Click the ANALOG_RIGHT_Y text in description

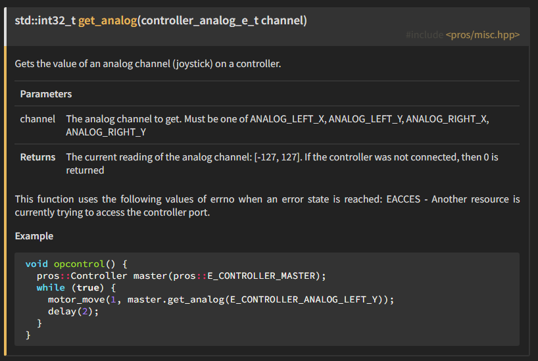pyautogui.click(x=106, y=132)
